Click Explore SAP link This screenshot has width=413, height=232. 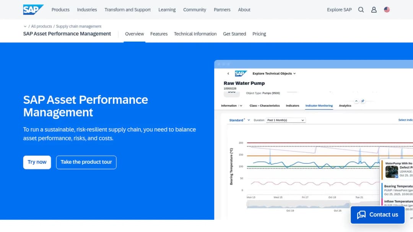coord(339,10)
